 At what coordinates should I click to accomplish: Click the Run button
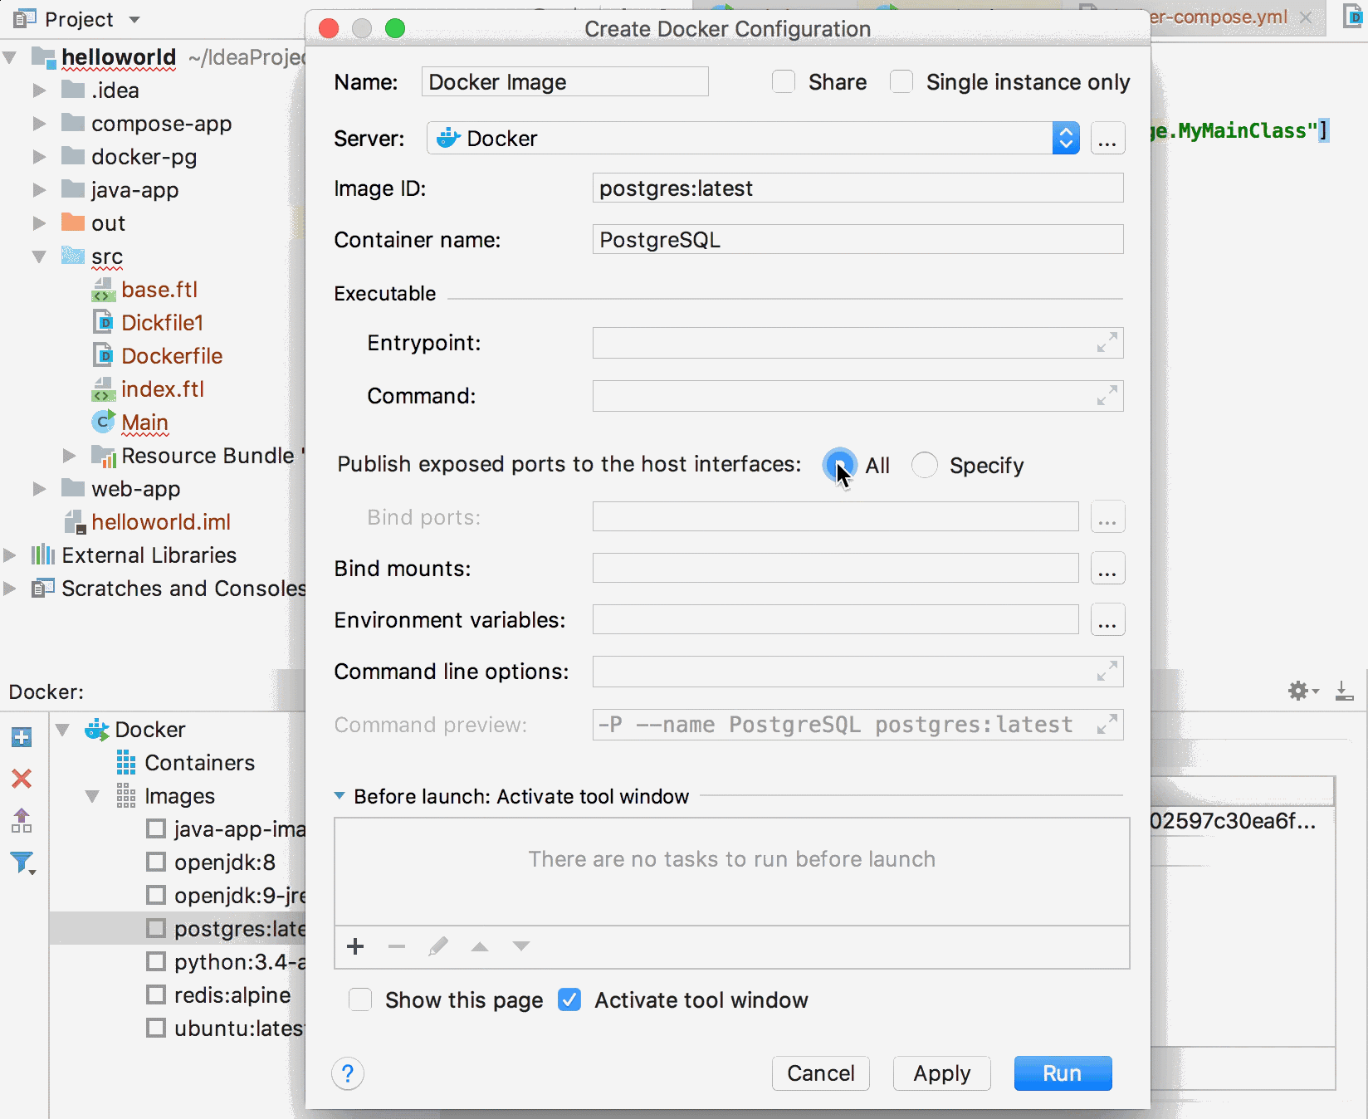(1063, 1073)
